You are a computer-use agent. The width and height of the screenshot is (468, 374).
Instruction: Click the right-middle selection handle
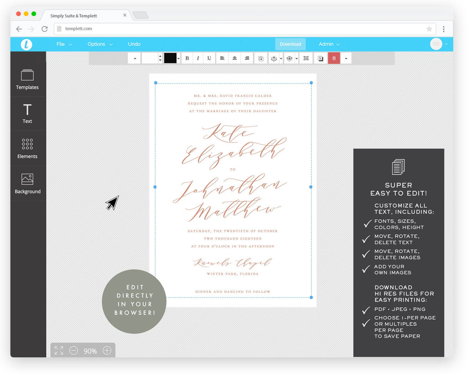(x=311, y=187)
